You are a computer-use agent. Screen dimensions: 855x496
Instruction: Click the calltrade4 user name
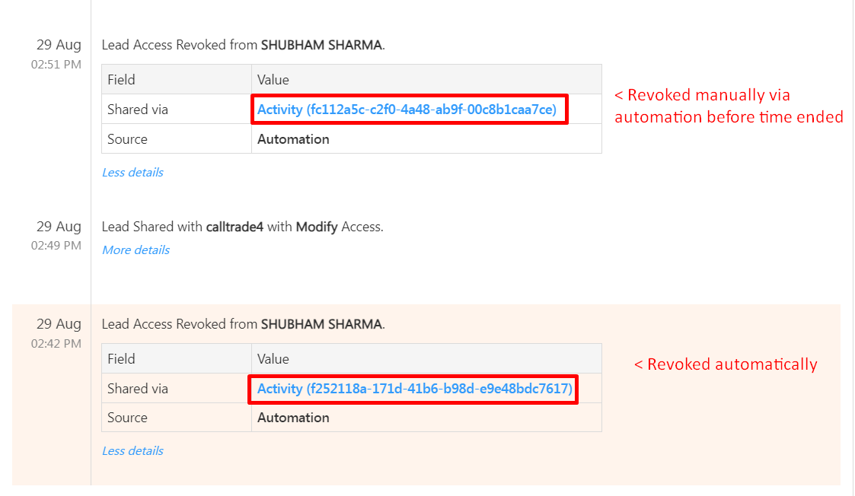pos(234,227)
